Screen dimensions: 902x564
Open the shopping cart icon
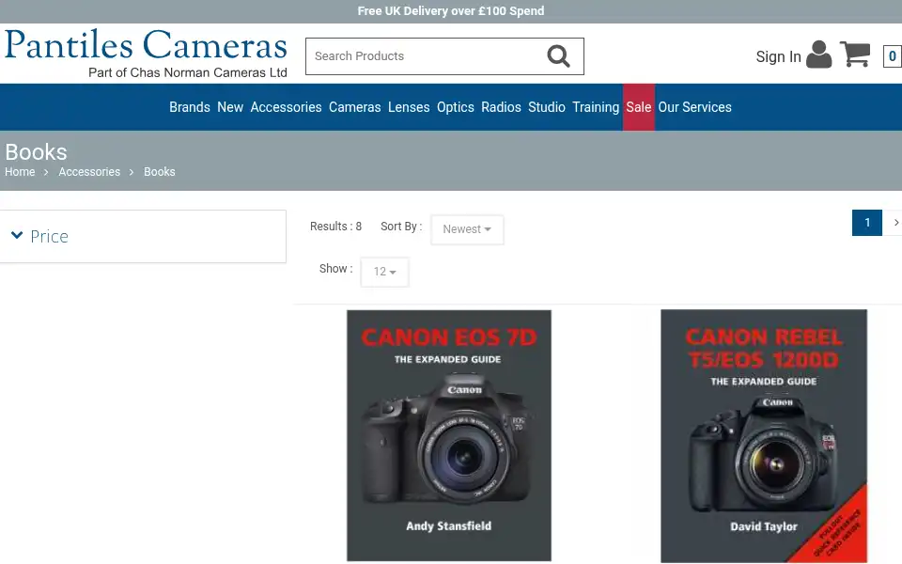[855, 55]
